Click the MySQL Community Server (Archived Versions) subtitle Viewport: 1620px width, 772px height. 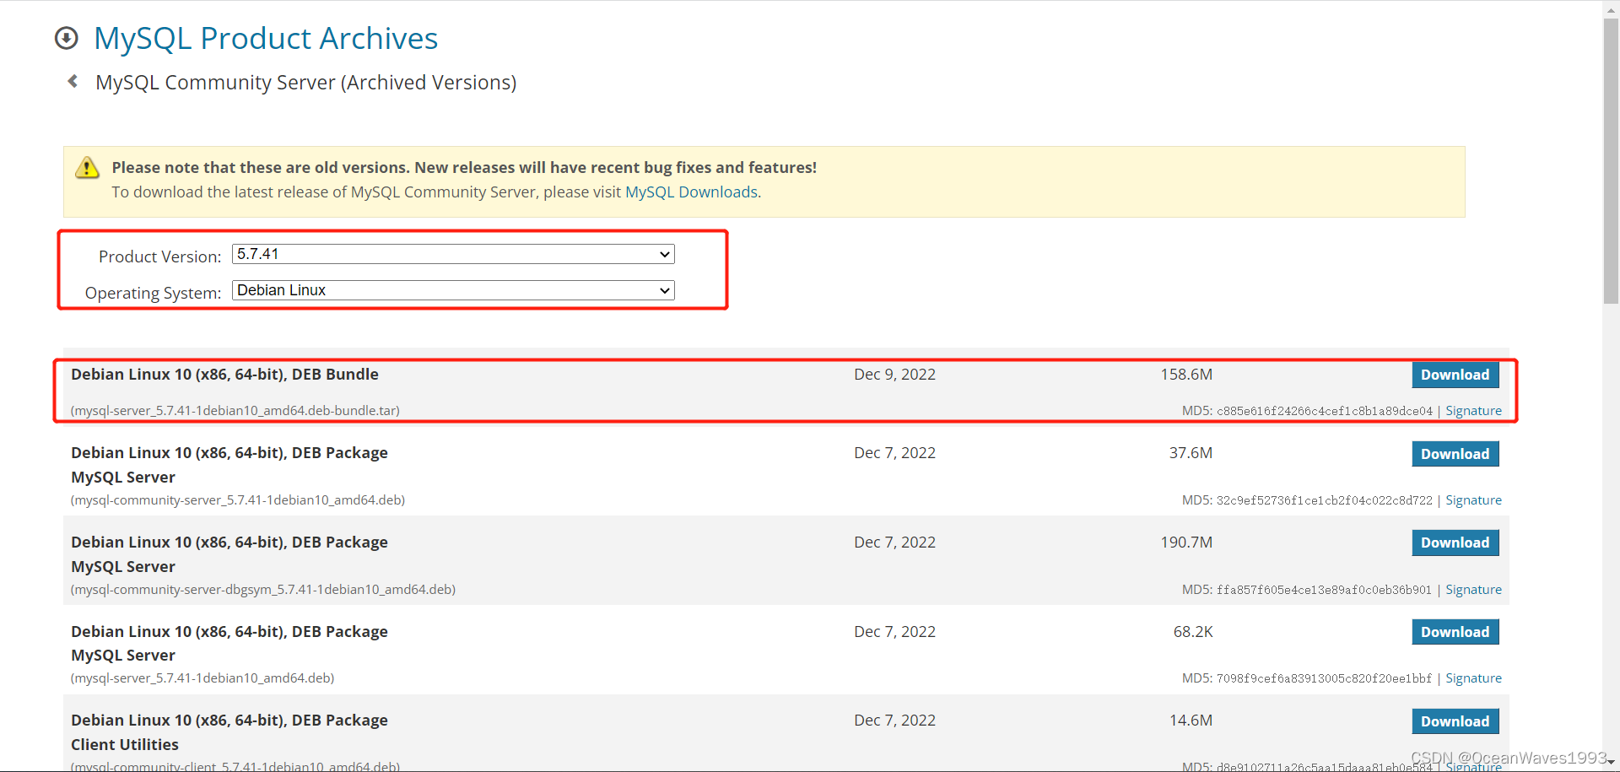pyautogui.click(x=305, y=83)
